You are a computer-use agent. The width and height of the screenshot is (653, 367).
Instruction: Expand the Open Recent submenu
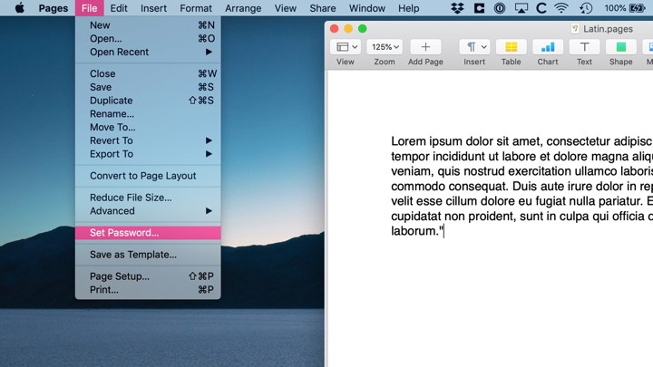pos(148,52)
